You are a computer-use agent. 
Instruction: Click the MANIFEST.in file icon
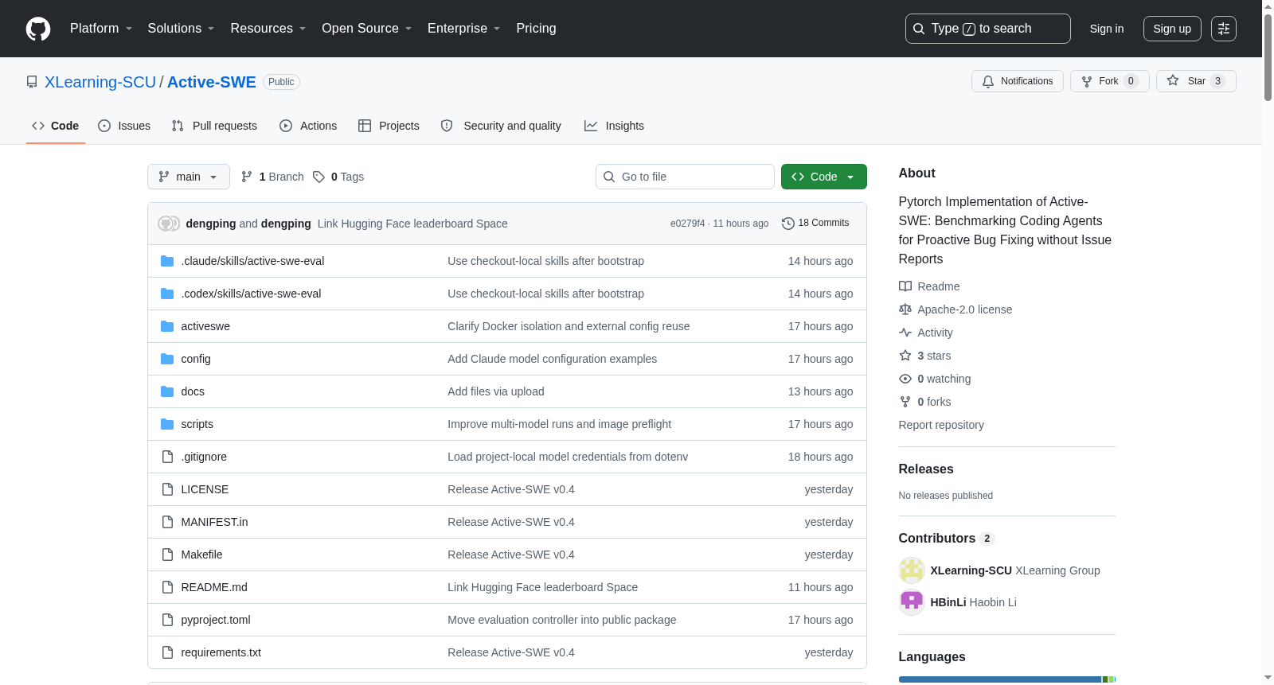167,522
